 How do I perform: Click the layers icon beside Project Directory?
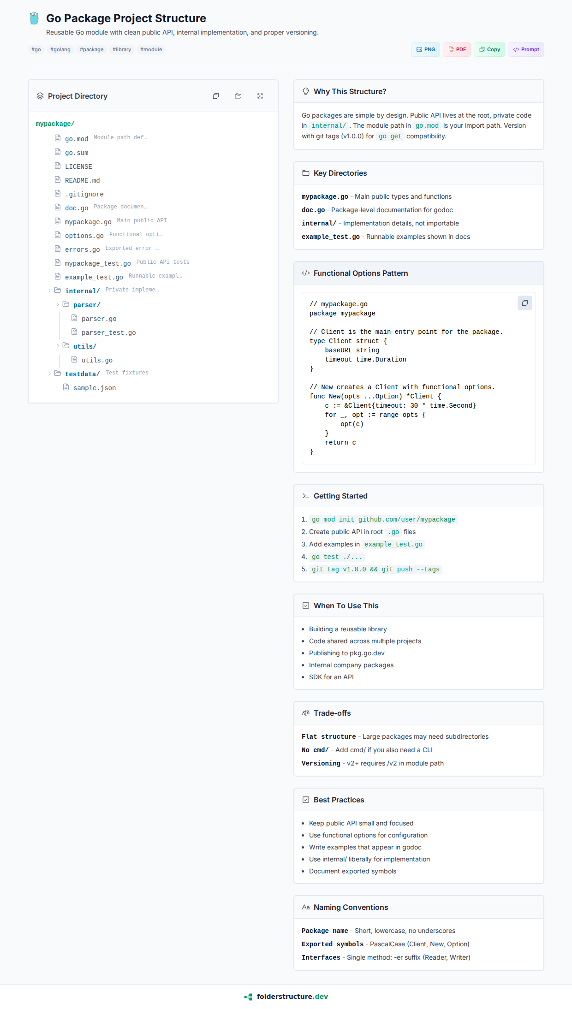coord(40,96)
